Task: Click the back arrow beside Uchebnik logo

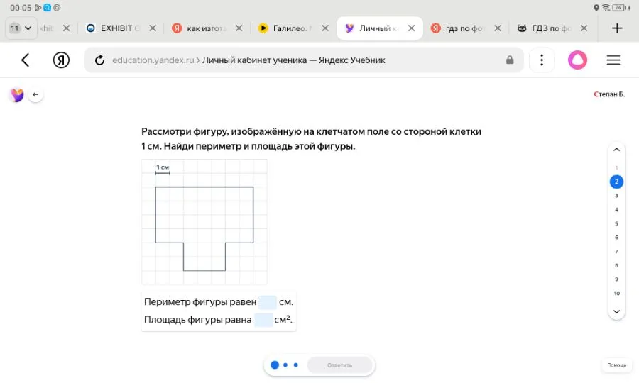Action: coord(35,95)
